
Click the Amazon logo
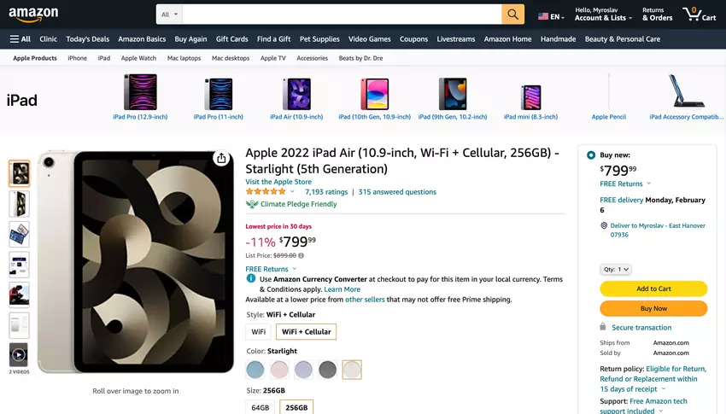pos(33,15)
